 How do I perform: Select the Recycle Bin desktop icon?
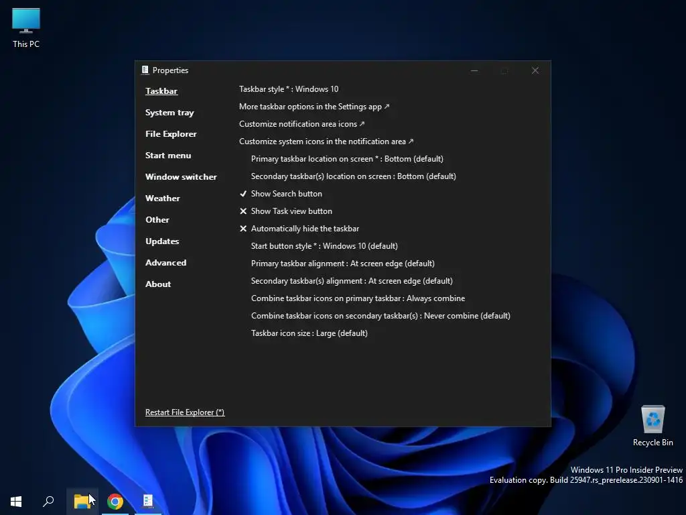coord(653,426)
